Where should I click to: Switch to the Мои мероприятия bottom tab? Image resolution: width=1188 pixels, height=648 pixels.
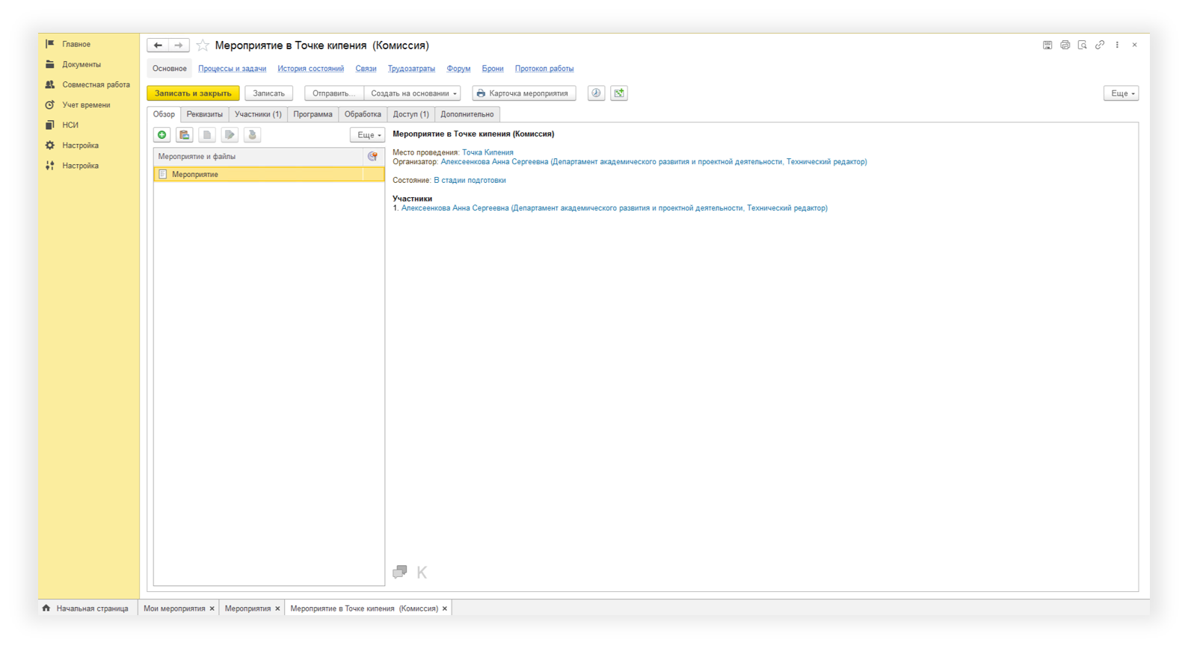click(174, 608)
